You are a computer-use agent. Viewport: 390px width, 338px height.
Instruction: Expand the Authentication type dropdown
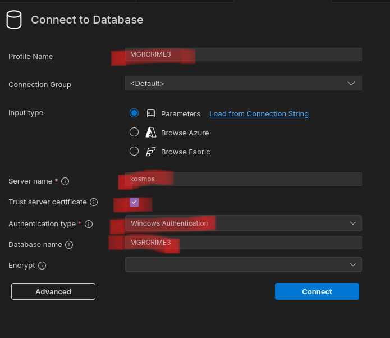point(243,223)
